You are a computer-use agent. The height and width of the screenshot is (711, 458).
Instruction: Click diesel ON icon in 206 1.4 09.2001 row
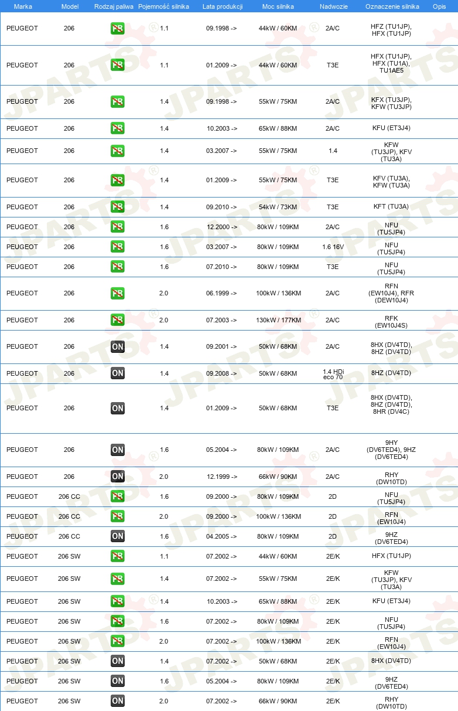click(x=118, y=346)
